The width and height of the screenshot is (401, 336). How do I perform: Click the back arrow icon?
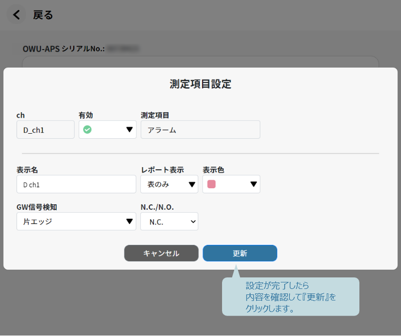(16, 15)
